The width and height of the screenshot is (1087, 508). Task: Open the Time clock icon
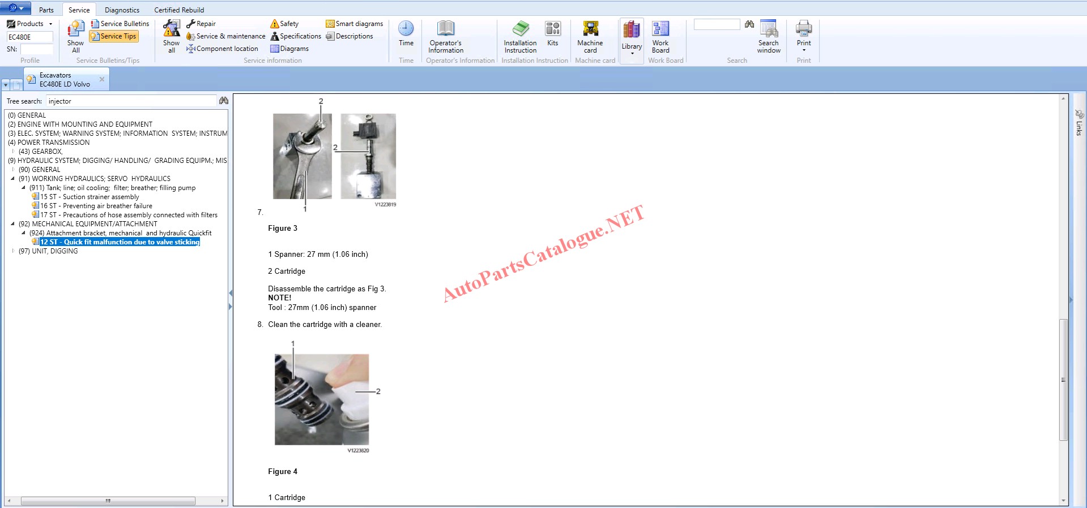pyautogui.click(x=406, y=29)
